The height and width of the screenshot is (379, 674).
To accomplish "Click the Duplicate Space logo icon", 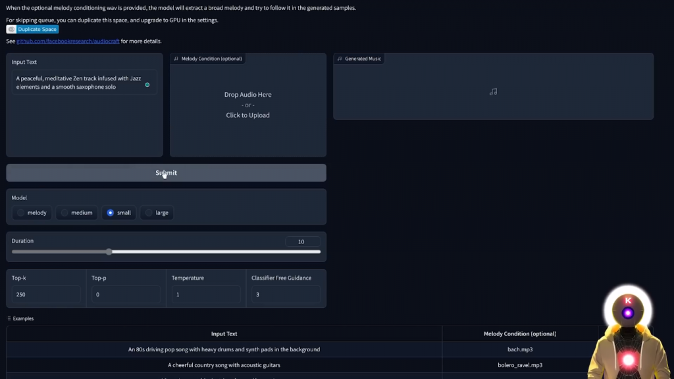I will pyautogui.click(x=12, y=29).
